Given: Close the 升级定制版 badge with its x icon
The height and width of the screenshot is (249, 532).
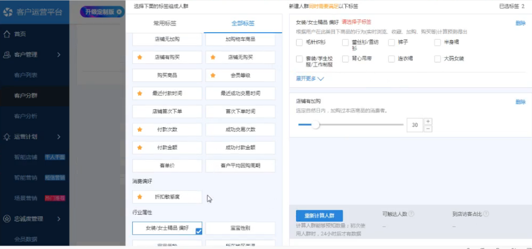Looking at the screenshot, I should pos(119,12).
